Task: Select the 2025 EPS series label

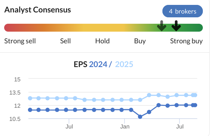Action: (124, 64)
